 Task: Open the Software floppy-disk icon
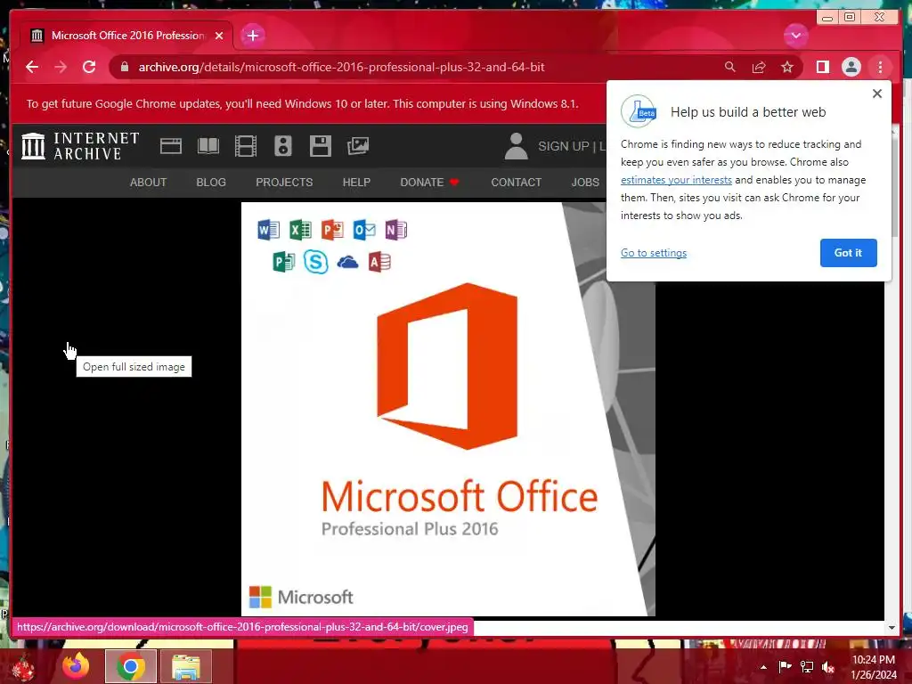click(320, 145)
